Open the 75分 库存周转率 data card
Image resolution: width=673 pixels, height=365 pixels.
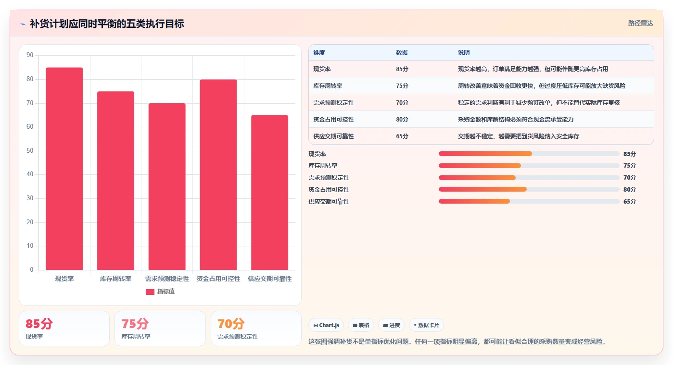(x=160, y=328)
